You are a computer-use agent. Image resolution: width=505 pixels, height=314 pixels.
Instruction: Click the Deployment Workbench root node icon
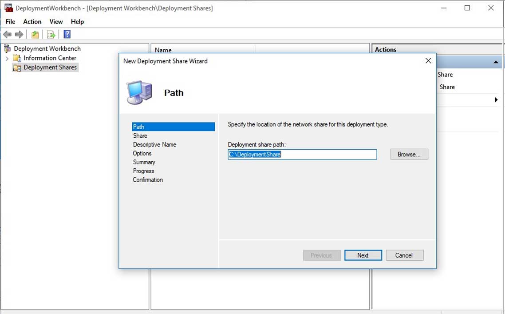7,49
